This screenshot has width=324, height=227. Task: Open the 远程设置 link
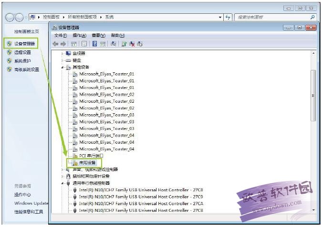(x=22, y=52)
